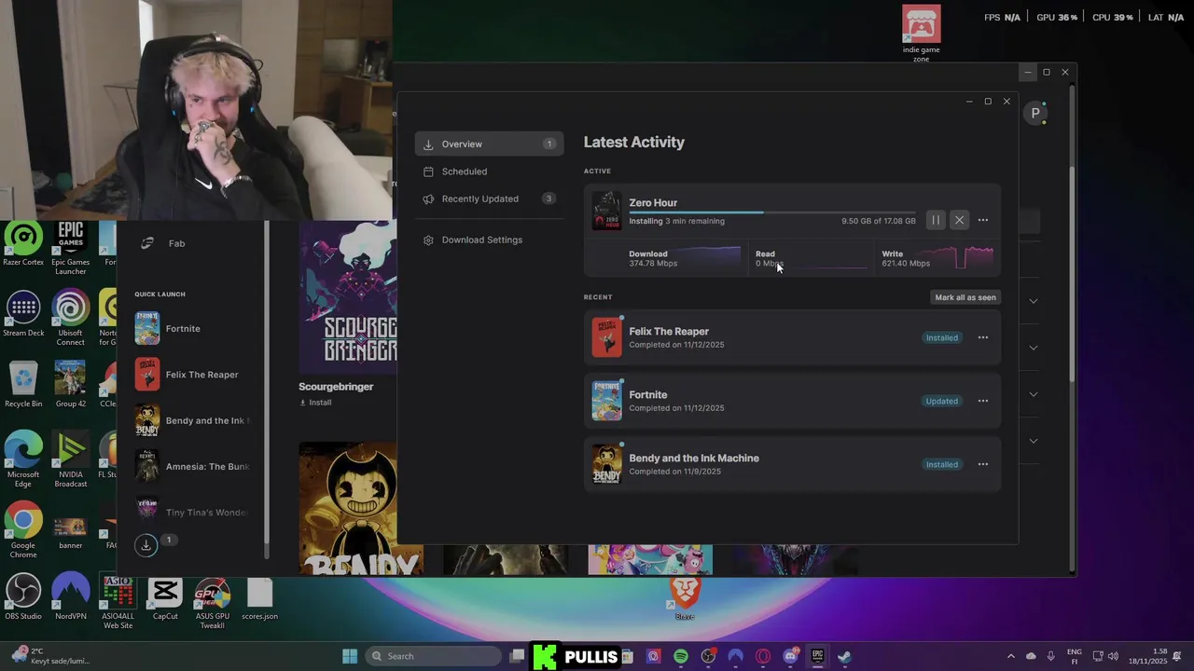Open Zero Hour more options menu

point(983,220)
